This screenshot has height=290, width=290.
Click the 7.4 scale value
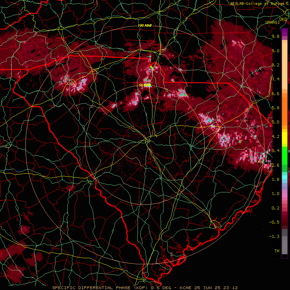[x=275, y=79]
